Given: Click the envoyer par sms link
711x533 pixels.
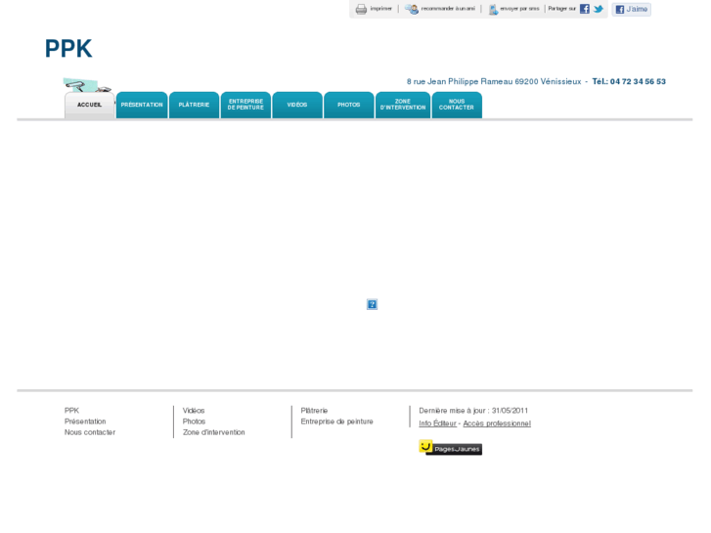Looking at the screenshot, I should (519, 9).
